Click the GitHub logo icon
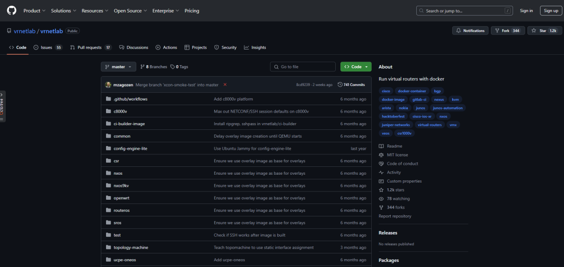Image resolution: width=564 pixels, height=267 pixels. coord(11,11)
